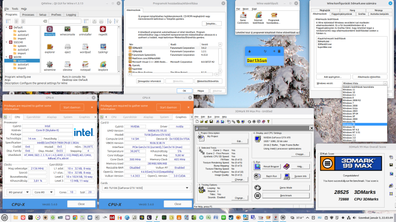Select autostart folder under Win98
Viewport: 396px width, 222px height.
23,65
